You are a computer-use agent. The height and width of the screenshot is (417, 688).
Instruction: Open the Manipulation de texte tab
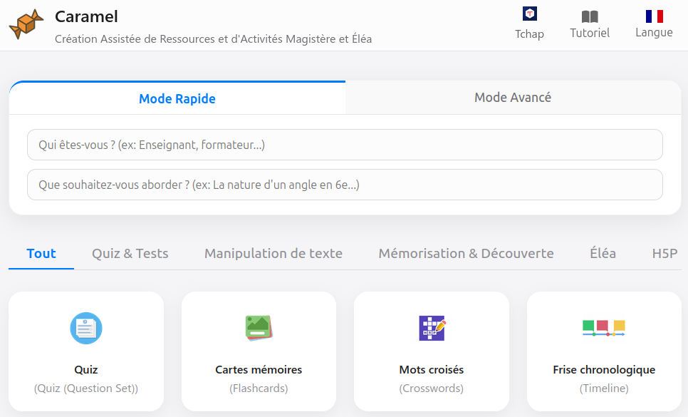coord(273,253)
